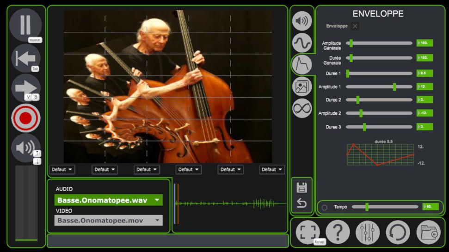This screenshot has width=449, height=252.
Task: Open the AUDIO Basse.Onomatopee.wav dropdown
Action: tap(108, 200)
